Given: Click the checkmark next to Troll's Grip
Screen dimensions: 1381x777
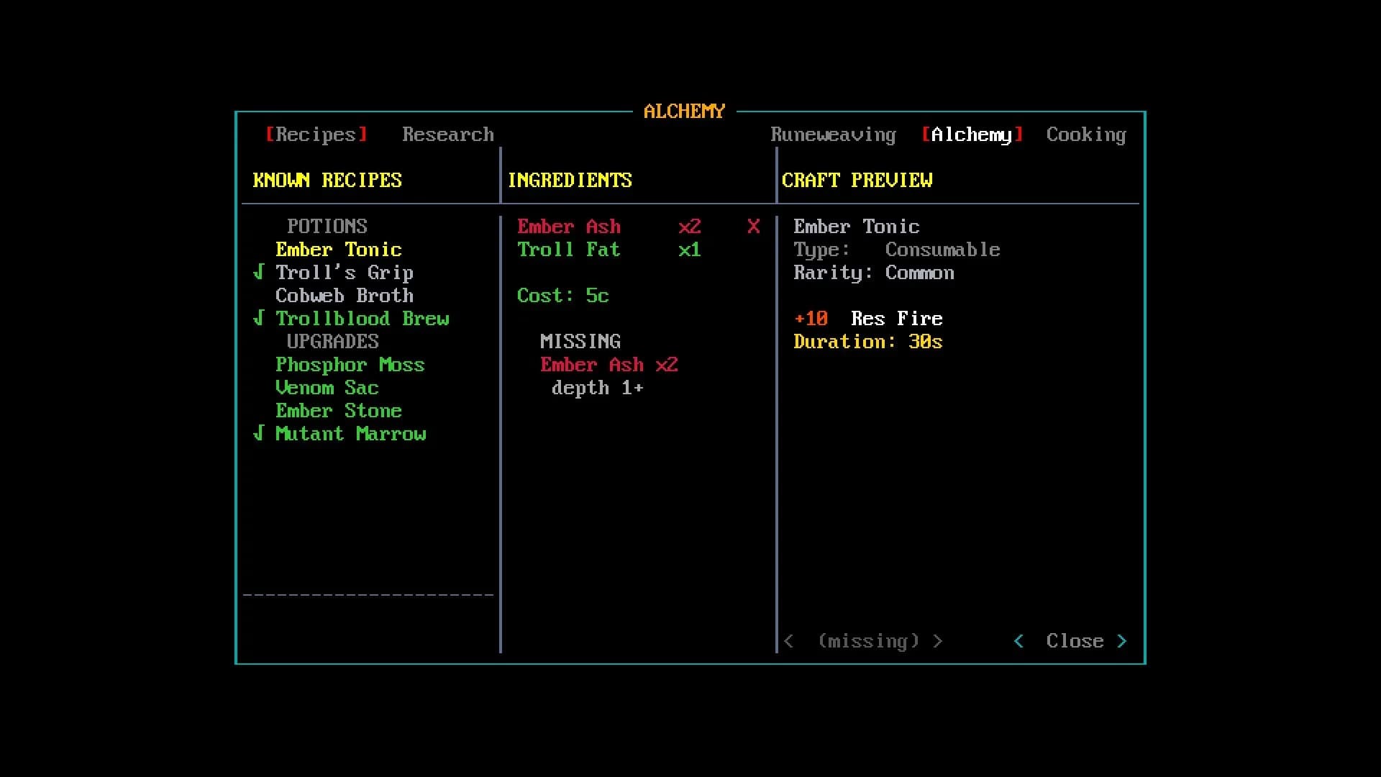Looking at the screenshot, I should [259, 272].
